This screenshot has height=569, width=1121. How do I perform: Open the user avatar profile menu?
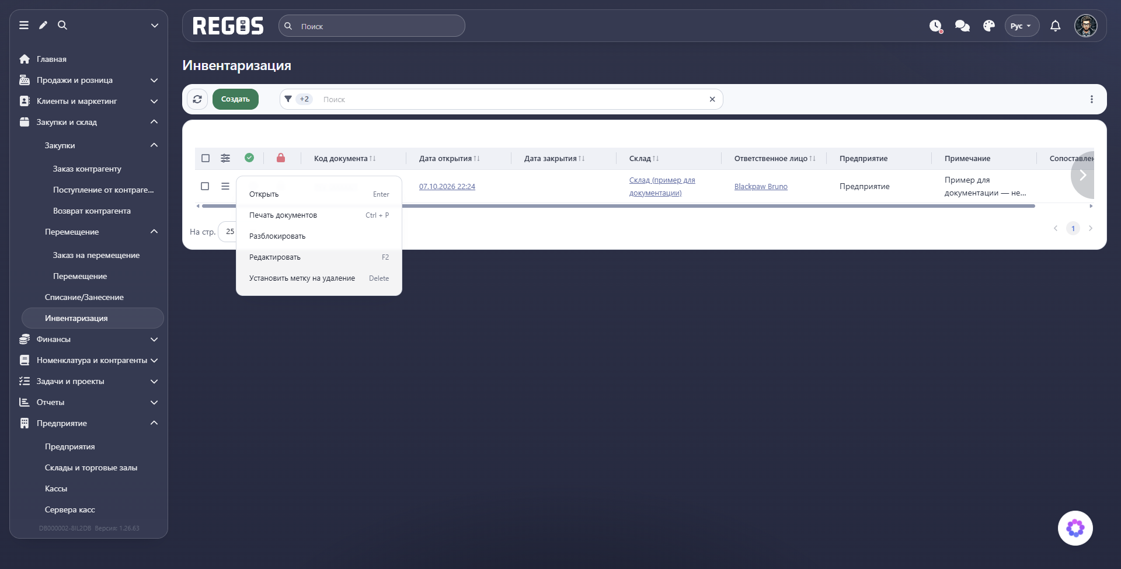tap(1086, 26)
